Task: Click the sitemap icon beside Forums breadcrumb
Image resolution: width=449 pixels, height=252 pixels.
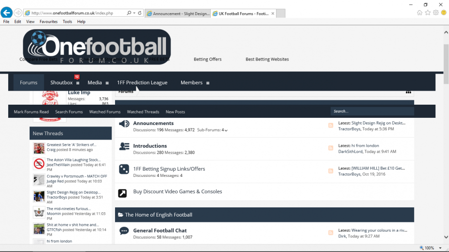Action: click(408, 92)
